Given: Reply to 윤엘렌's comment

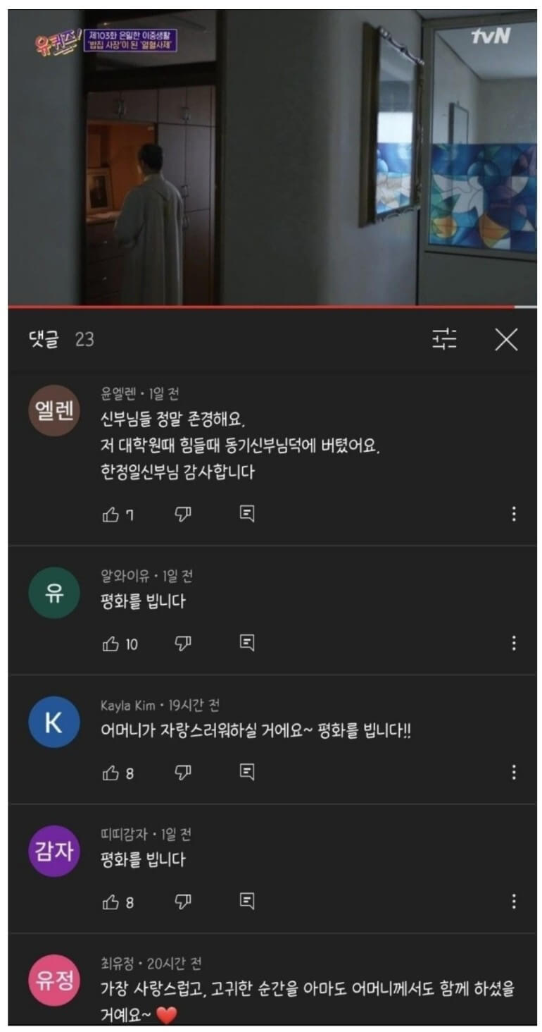Looking at the screenshot, I should 246,514.
